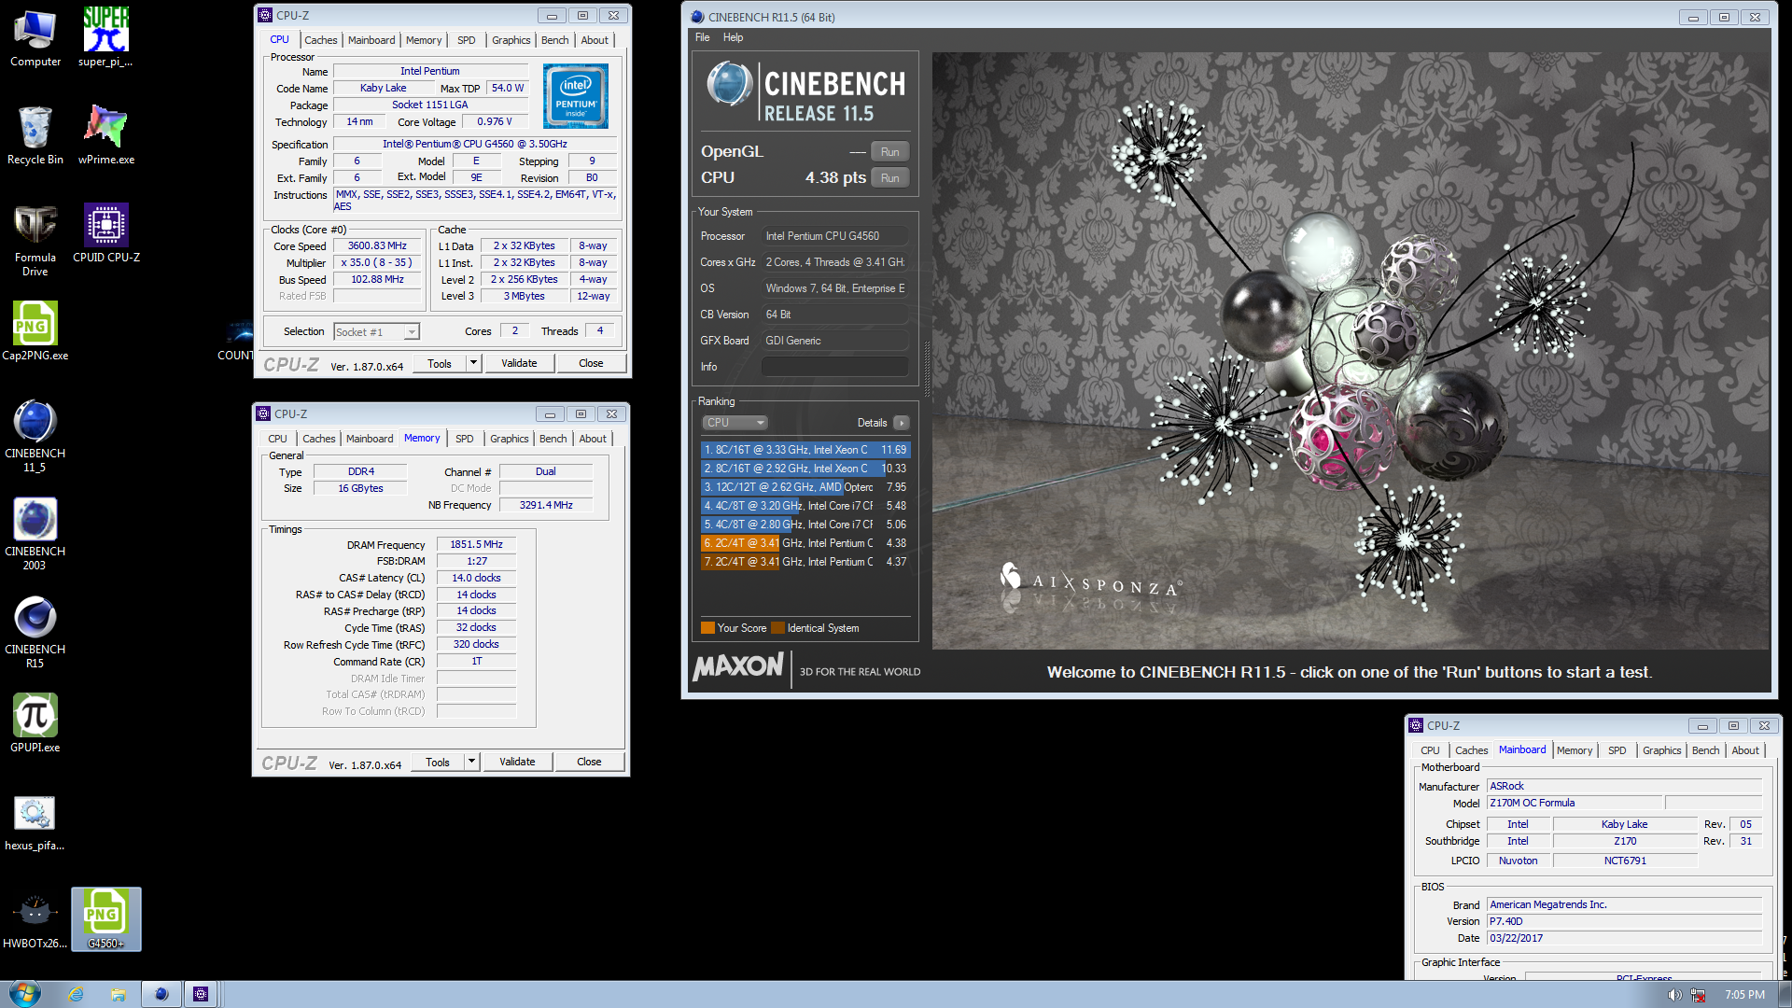Click the Your Score orange legend swatch
This screenshot has height=1008, width=1792.
pyautogui.click(x=707, y=628)
